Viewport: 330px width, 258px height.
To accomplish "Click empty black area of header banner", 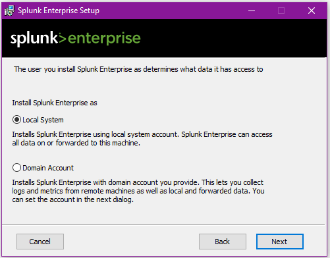I will [233, 38].
